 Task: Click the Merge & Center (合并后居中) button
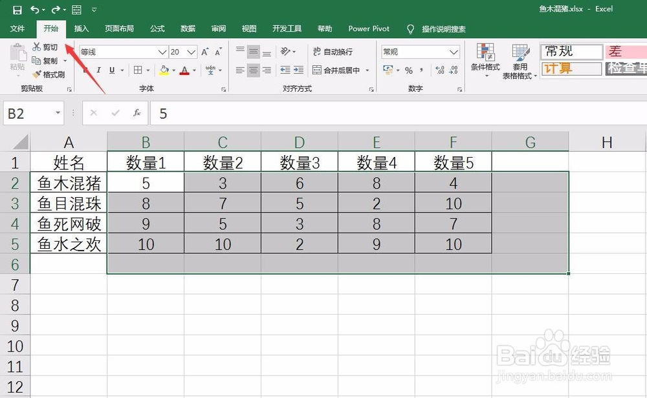pos(336,70)
